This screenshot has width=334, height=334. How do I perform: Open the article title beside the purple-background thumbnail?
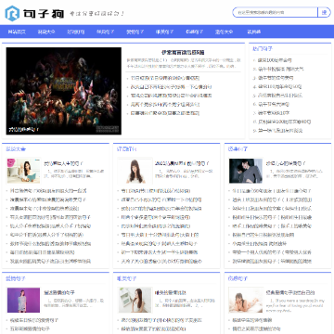pos(59,292)
